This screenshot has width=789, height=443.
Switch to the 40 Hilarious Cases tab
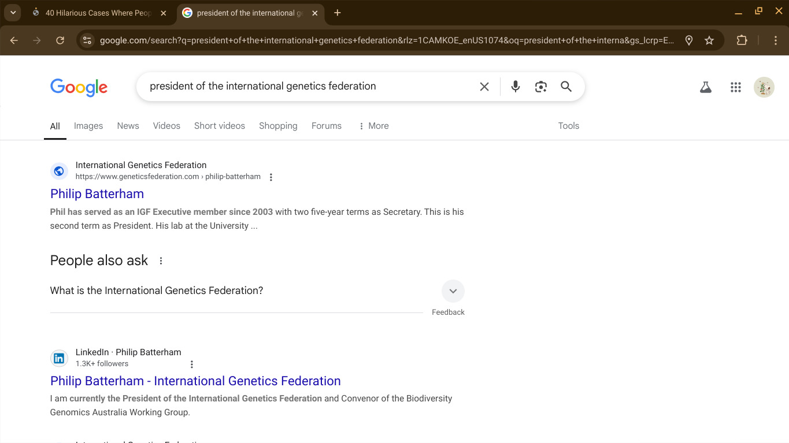(97, 13)
